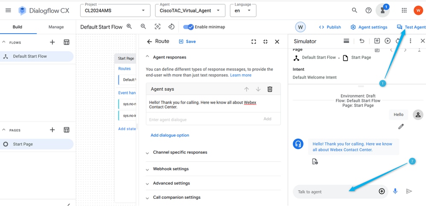Open the main hamburger navigation menu
This screenshot has width=426, height=206.
click(x=8, y=10)
